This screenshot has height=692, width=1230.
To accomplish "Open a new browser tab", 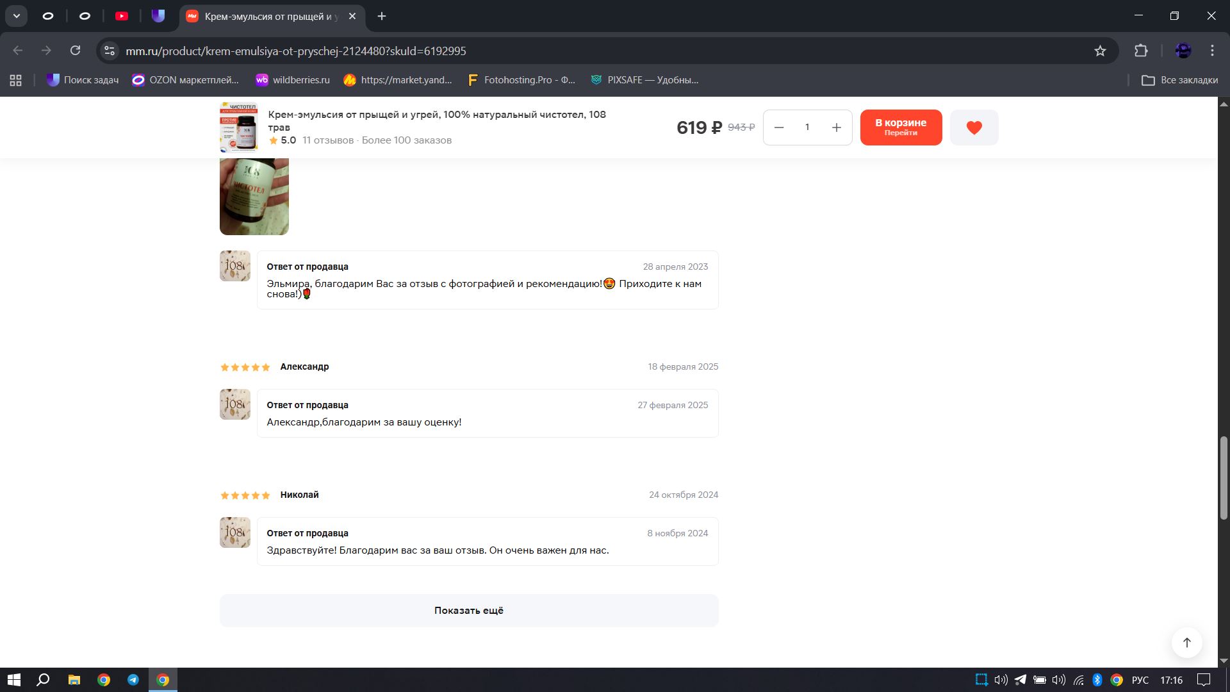I will pos(382,16).
